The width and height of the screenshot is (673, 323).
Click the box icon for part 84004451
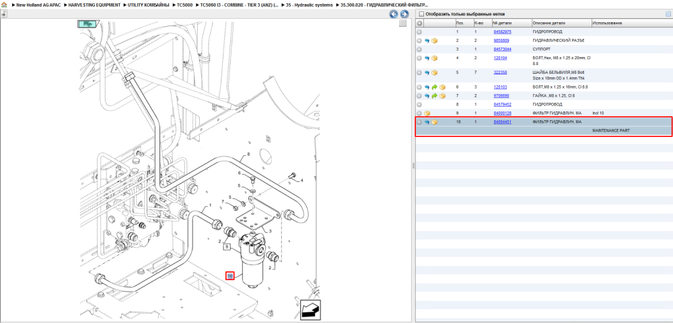click(x=434, y=122)
